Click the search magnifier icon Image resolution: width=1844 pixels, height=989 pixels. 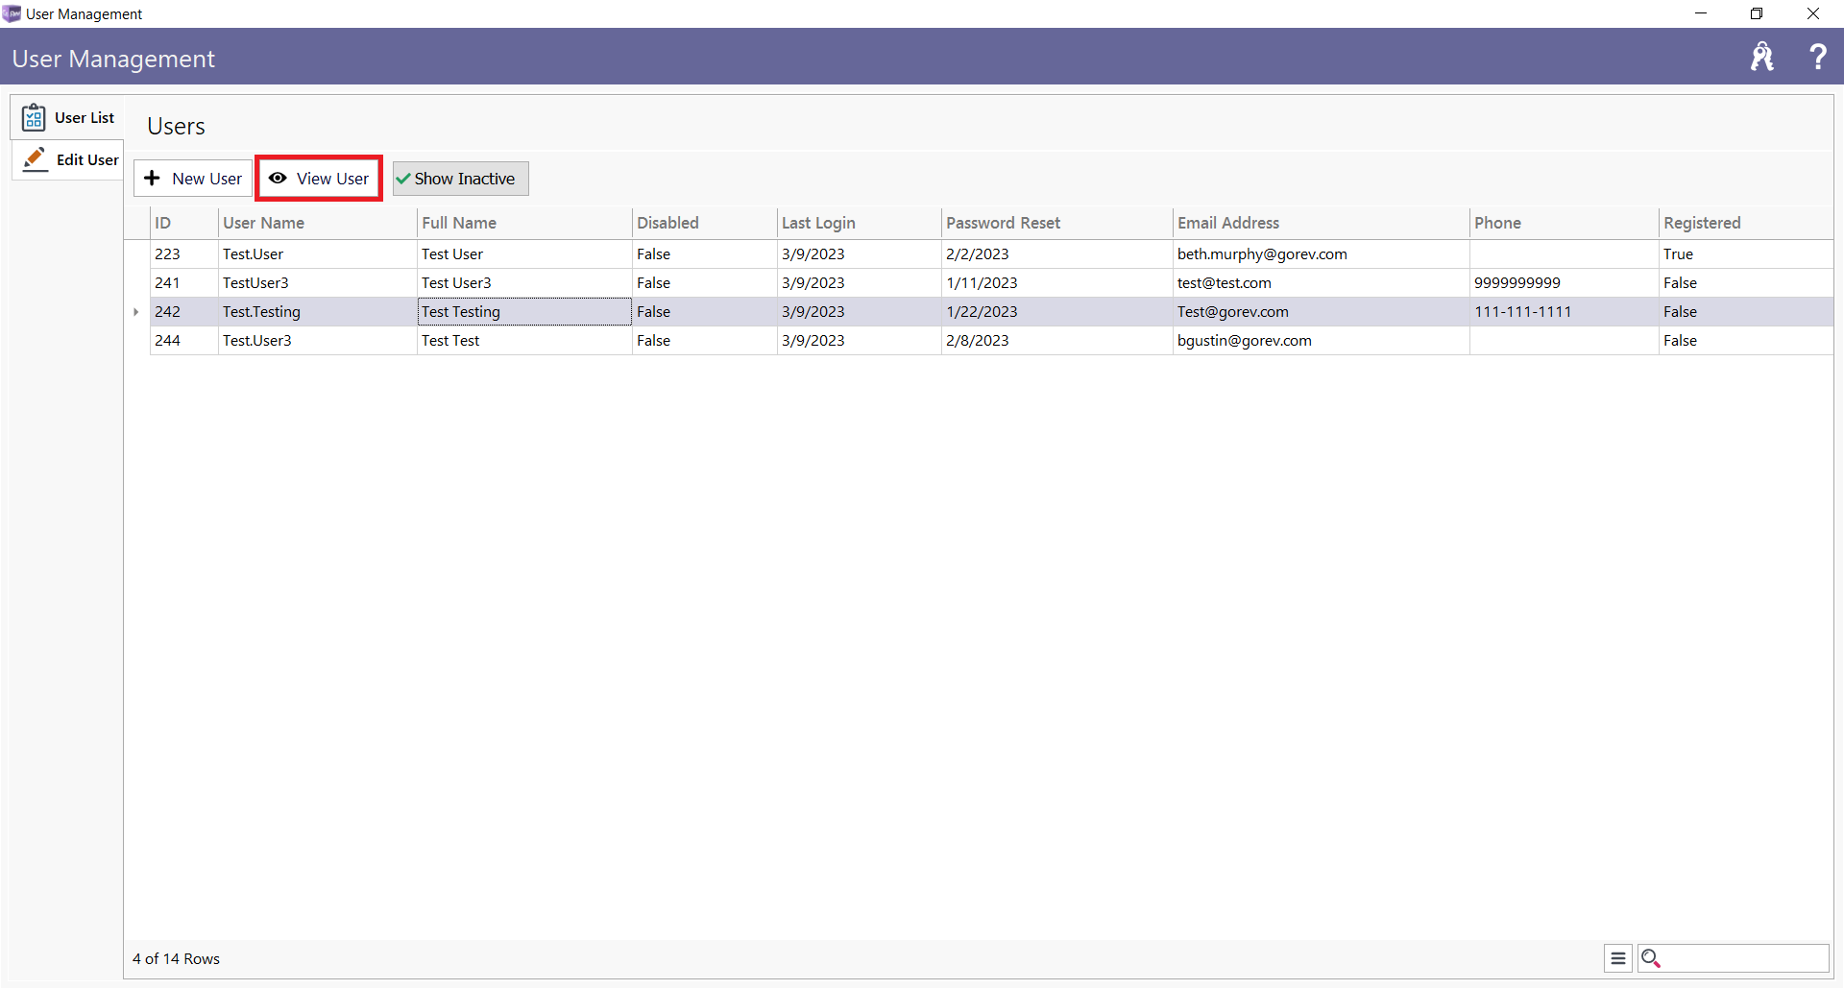click(x=1651, y=958)
